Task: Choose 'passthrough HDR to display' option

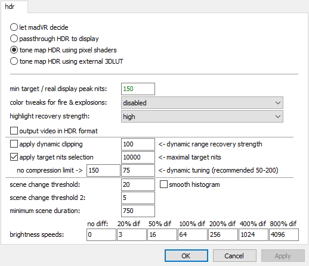Action: click(x=14, y=39)
